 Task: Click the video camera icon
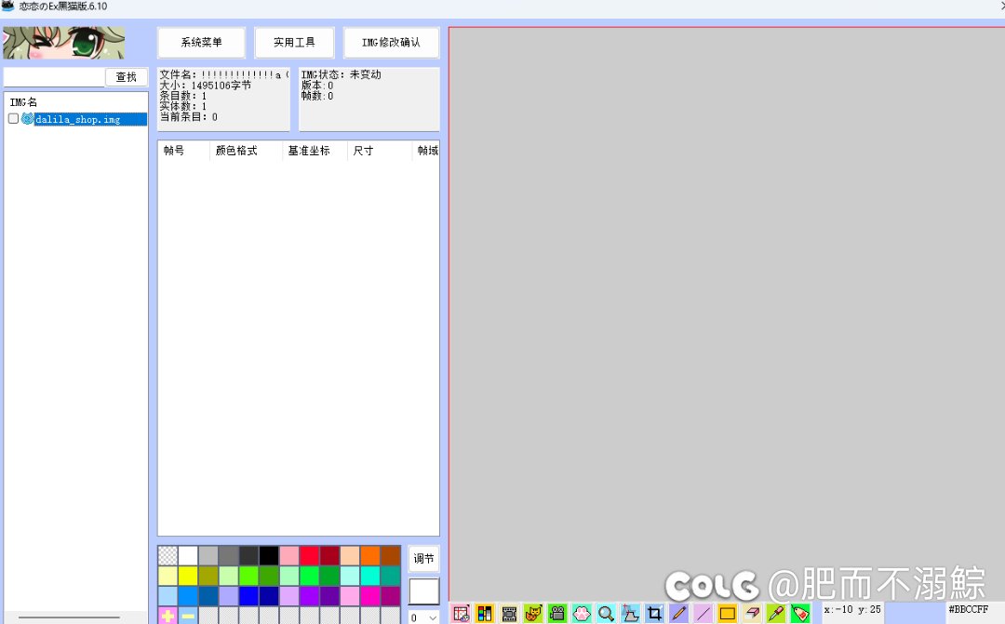pos(557,614)
